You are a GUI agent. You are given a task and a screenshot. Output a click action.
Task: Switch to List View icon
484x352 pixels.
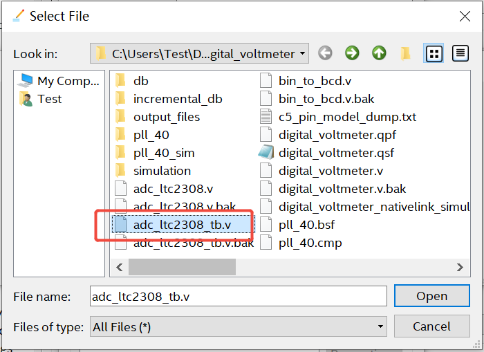click(434, 53)
